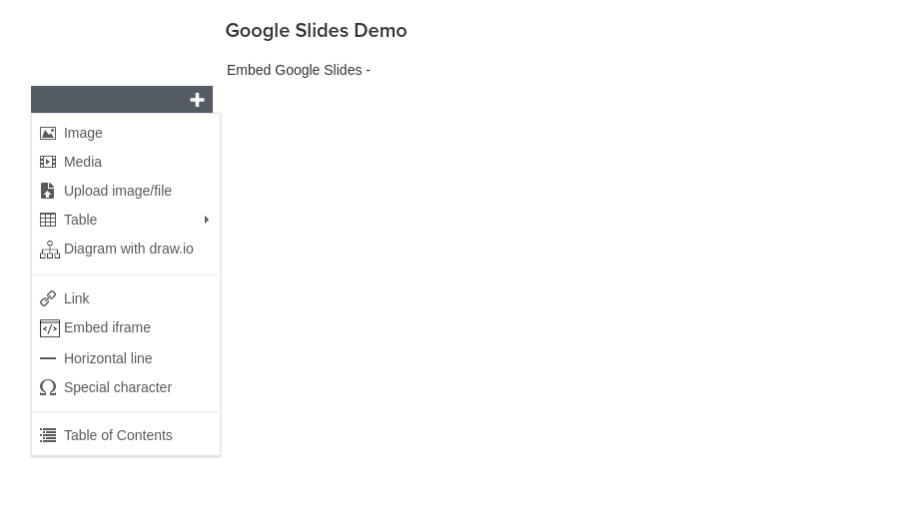The width and height of the screenshot is (907, 529).
Task: Click the Upload image/file document icon
Action: click(x=47, y=191)
